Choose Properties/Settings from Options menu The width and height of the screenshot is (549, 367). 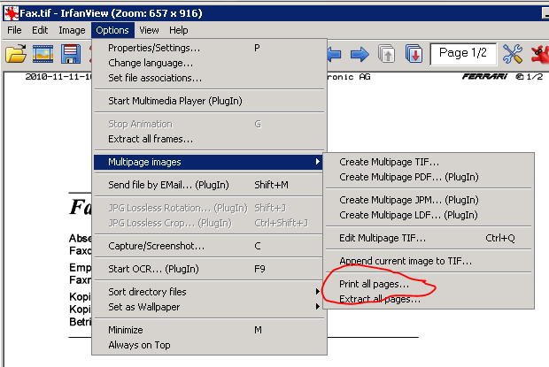pos(154,49)
